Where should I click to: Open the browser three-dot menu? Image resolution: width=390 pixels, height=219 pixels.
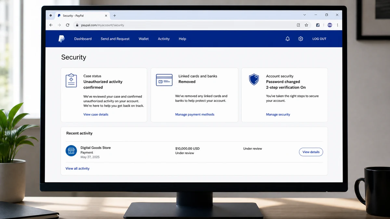click(x=337, y=25)
